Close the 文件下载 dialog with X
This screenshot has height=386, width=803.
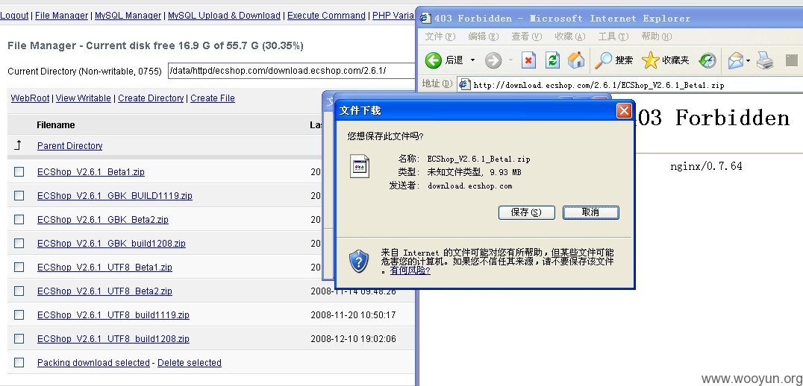(x=624, y=110)
